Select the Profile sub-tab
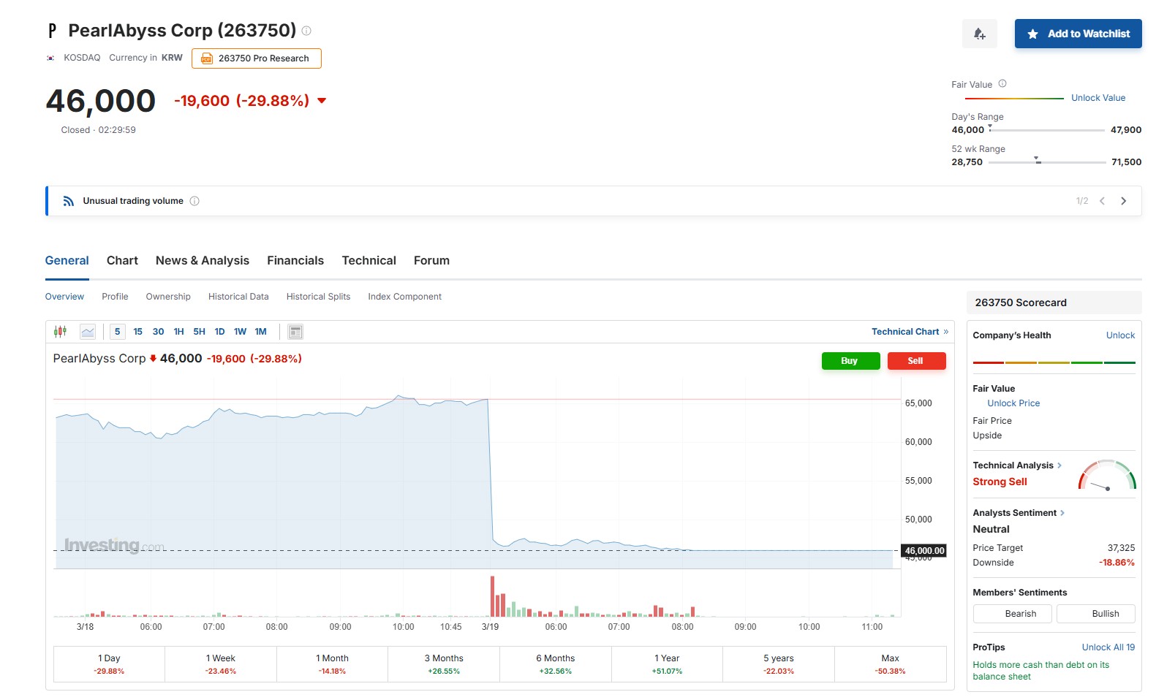1156x700 pixels. (115, 297)
